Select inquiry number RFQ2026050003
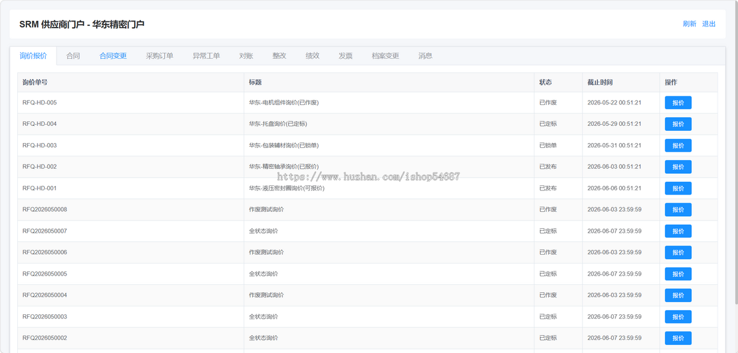This screenshot has height=353, width=738. (x=45, y=317)
